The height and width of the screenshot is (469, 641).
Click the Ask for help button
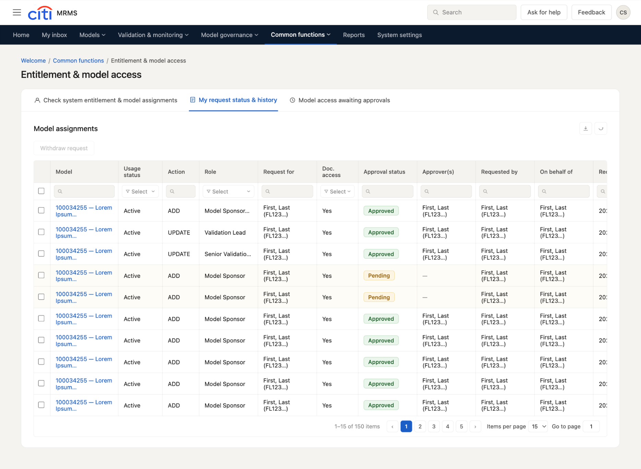tap(544, 12)
